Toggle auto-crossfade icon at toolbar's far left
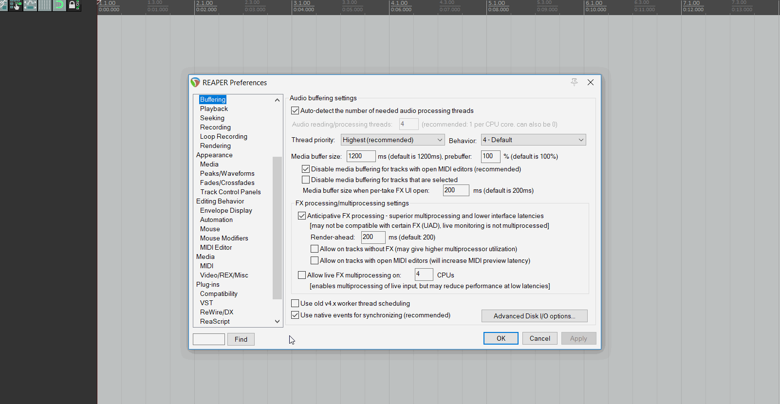This screenshot has height=404, width=780. tap(4, 5)
